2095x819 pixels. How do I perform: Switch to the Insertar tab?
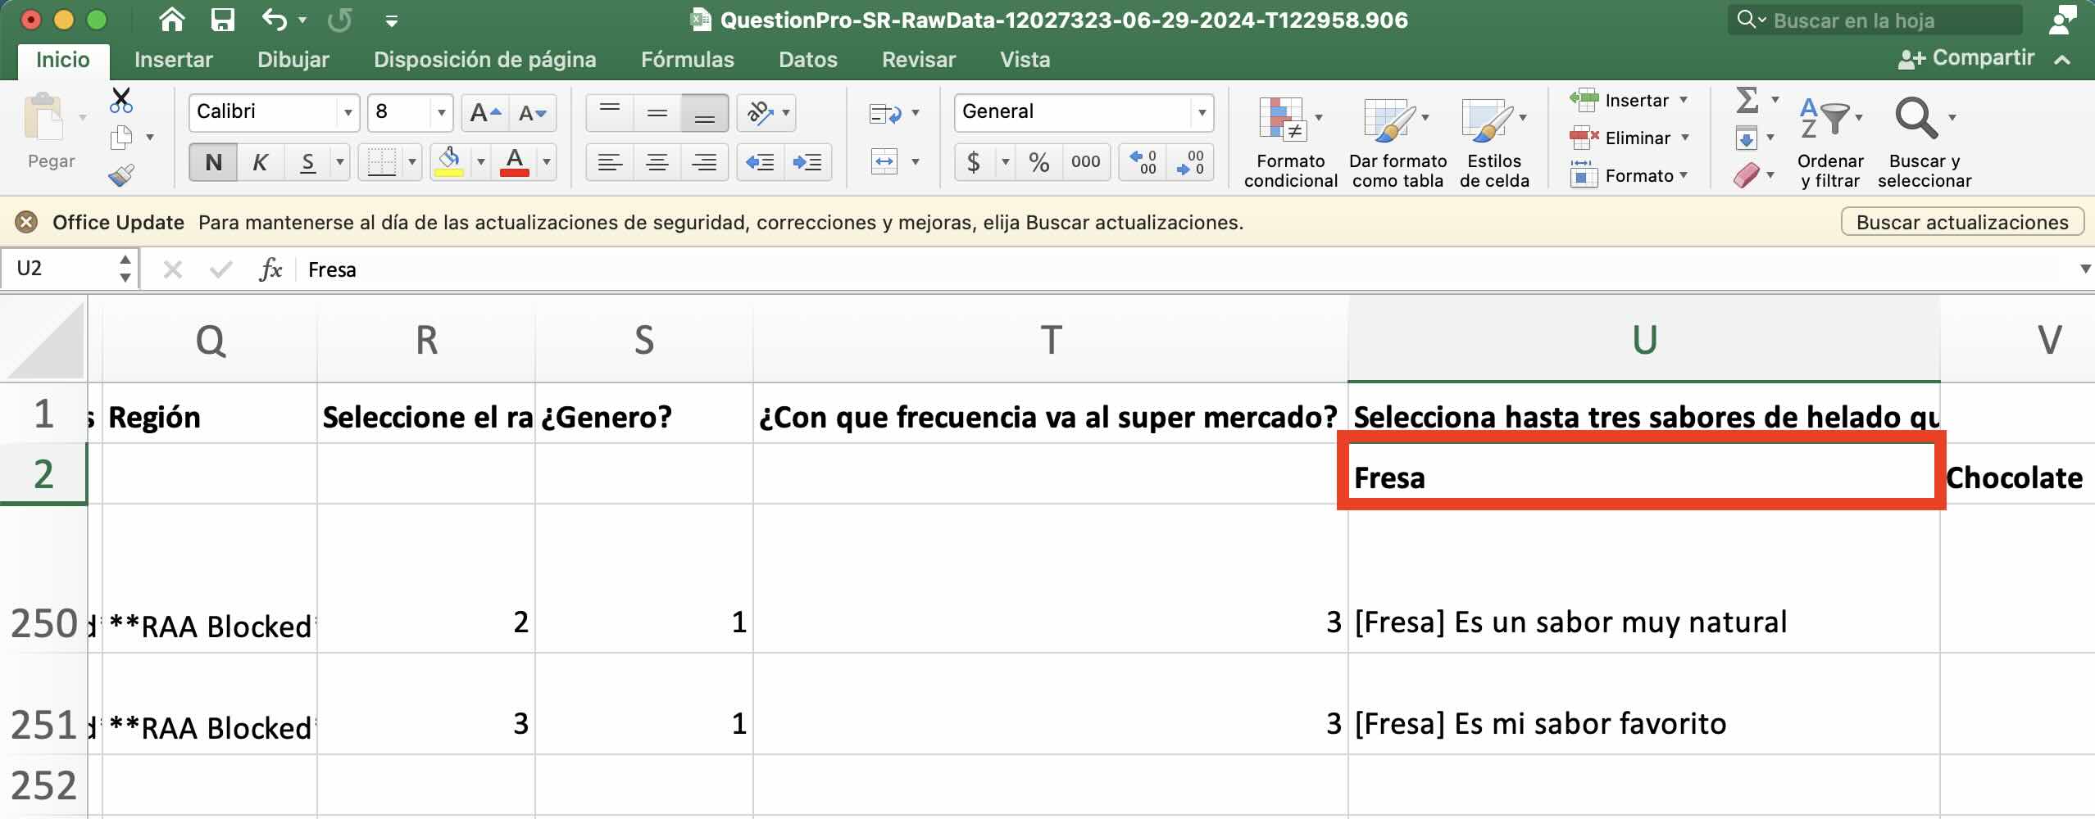click(173, 59)
